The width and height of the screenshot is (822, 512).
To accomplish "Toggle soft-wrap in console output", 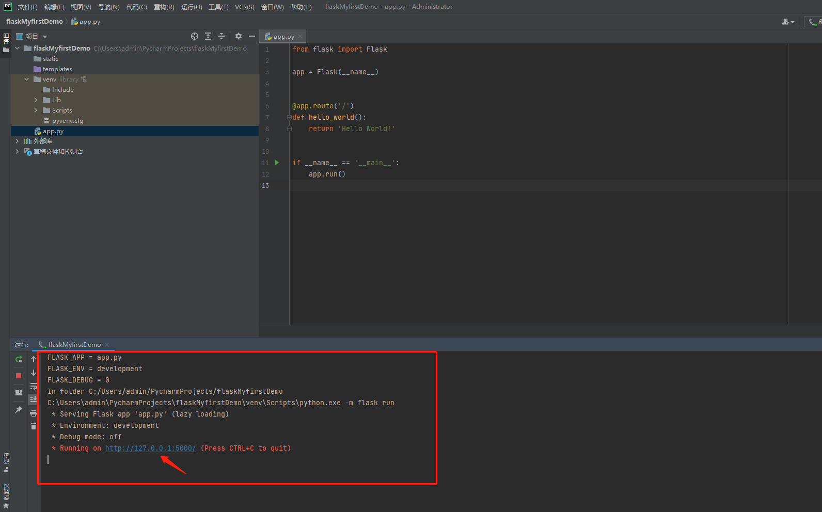I will point(34,386).
